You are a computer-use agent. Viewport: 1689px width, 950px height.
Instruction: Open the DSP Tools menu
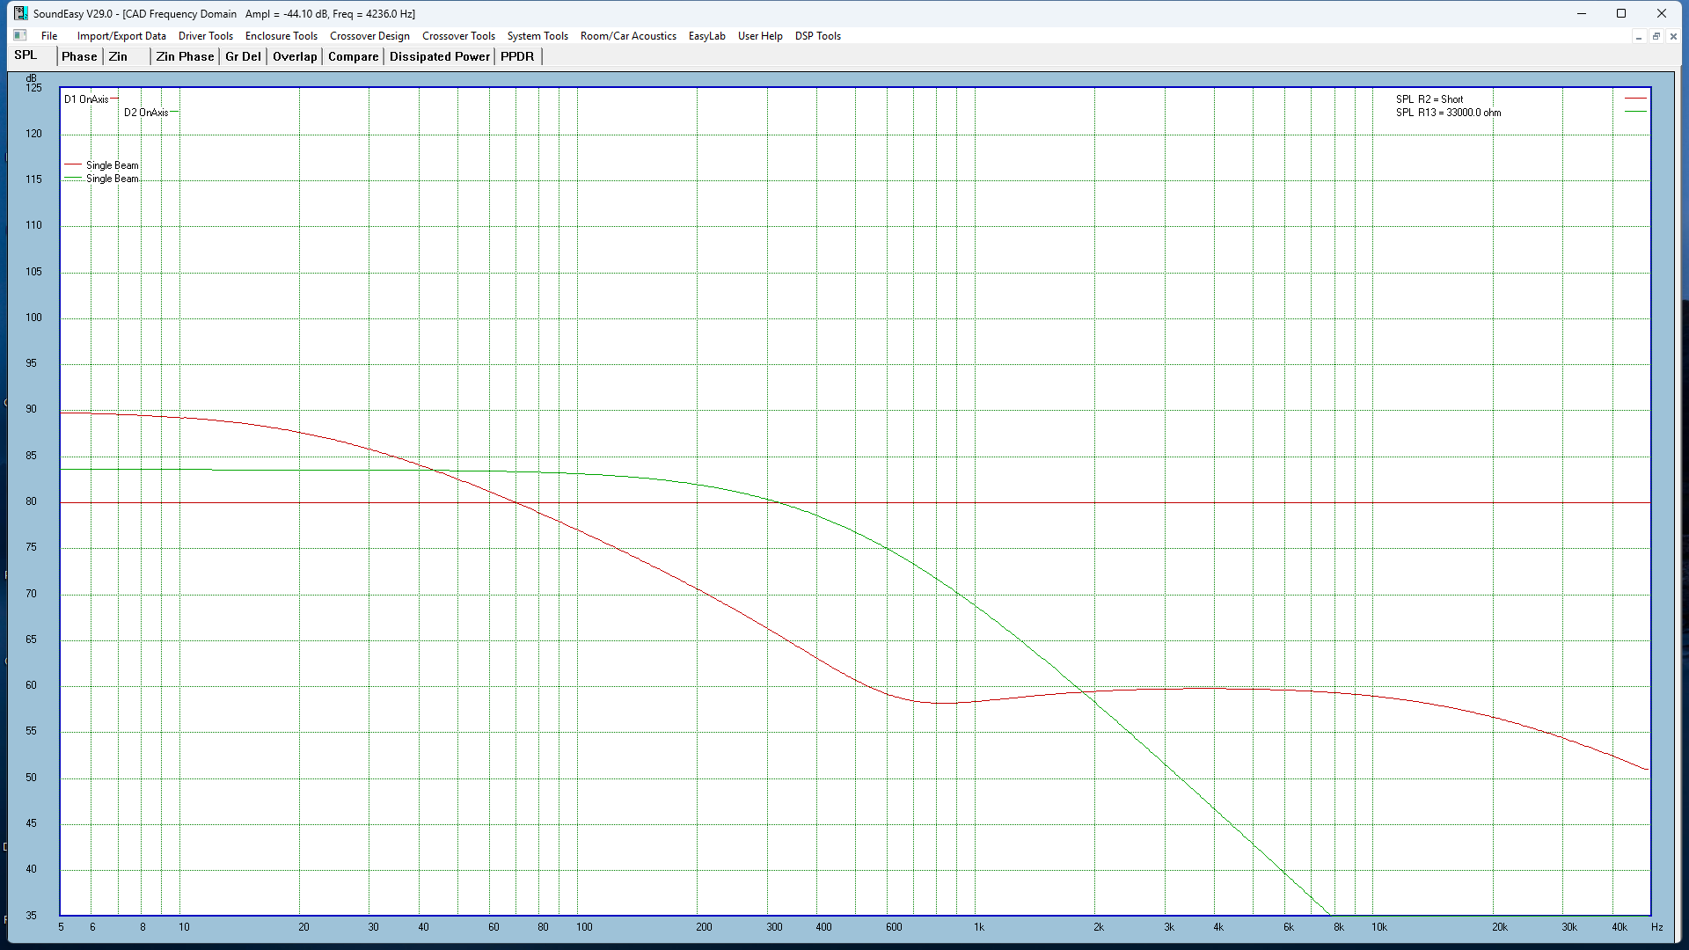(818, 36)
